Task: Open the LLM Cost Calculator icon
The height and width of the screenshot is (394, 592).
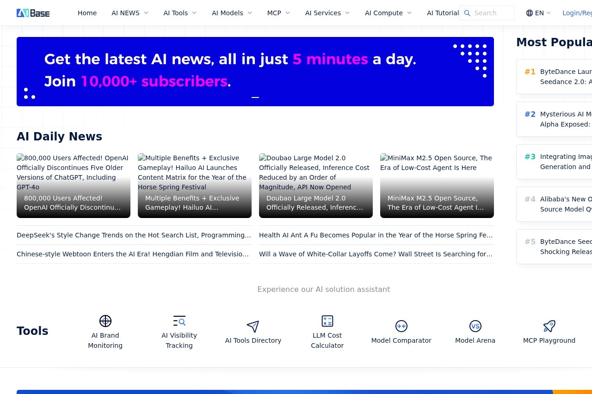Action: click(x=327, y=321)
